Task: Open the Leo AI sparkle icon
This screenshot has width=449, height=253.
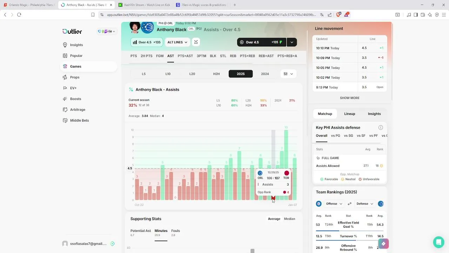Action: [430, 15]
